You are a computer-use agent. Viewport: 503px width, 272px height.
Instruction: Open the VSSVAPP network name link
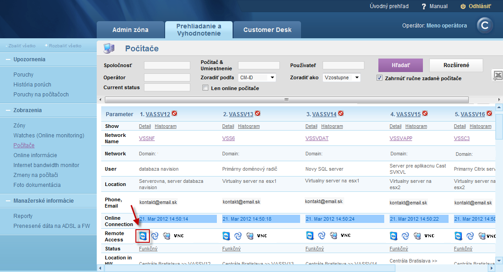(401, 138)
